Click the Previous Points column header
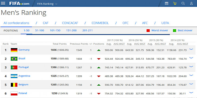This screenshot has width=197, height=98. [x=79, y=44]
